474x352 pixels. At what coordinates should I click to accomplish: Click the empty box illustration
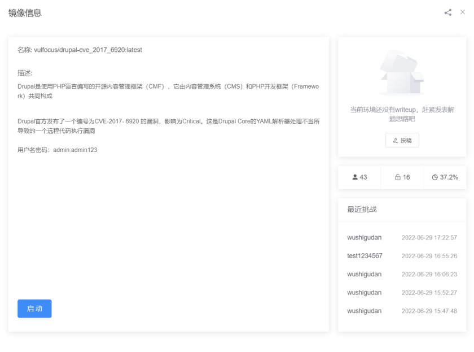(x=402, y=73)
